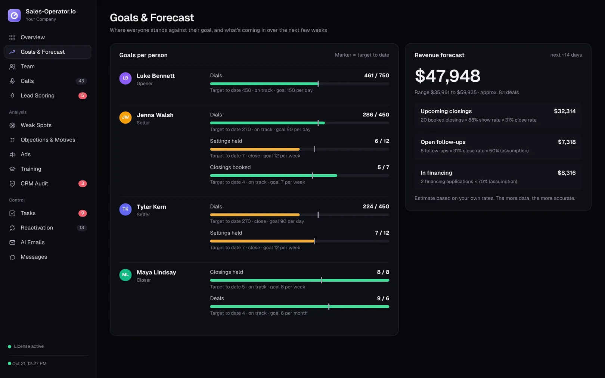Click the $47,948 revenue forecast total
Viewport: 605px width, 378px height.
pos(447,76)
